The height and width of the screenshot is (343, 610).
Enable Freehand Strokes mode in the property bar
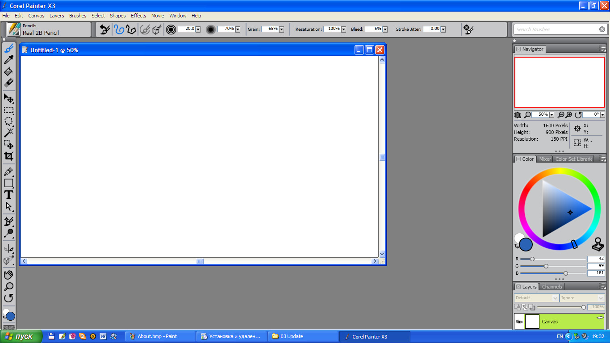coord(119,29)
